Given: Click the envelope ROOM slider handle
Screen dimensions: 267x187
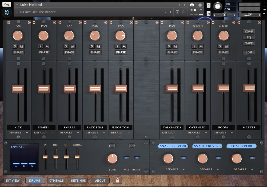Looking at the screenshot, I should click(77, 157).
